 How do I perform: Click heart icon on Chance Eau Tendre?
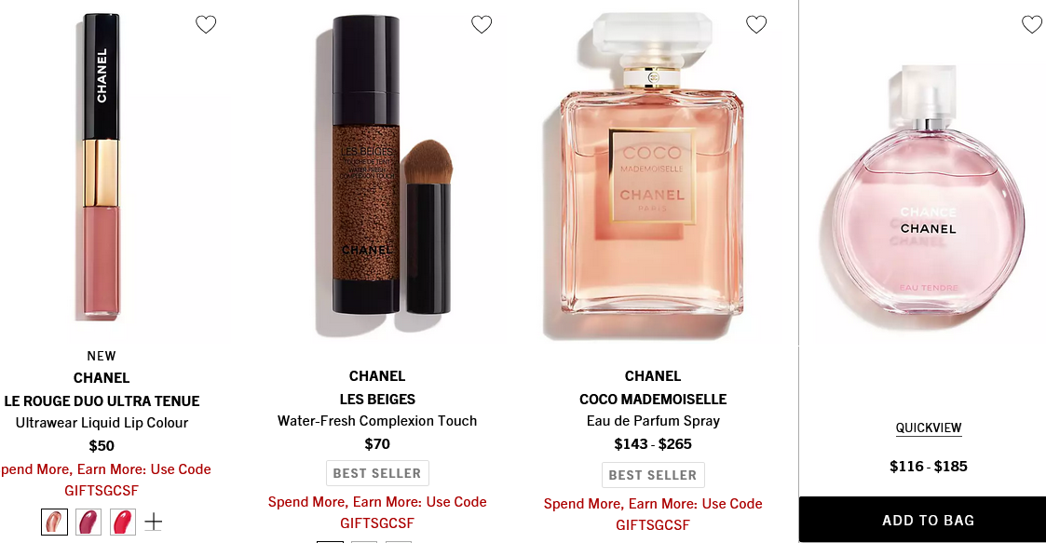coord(1032,24)
